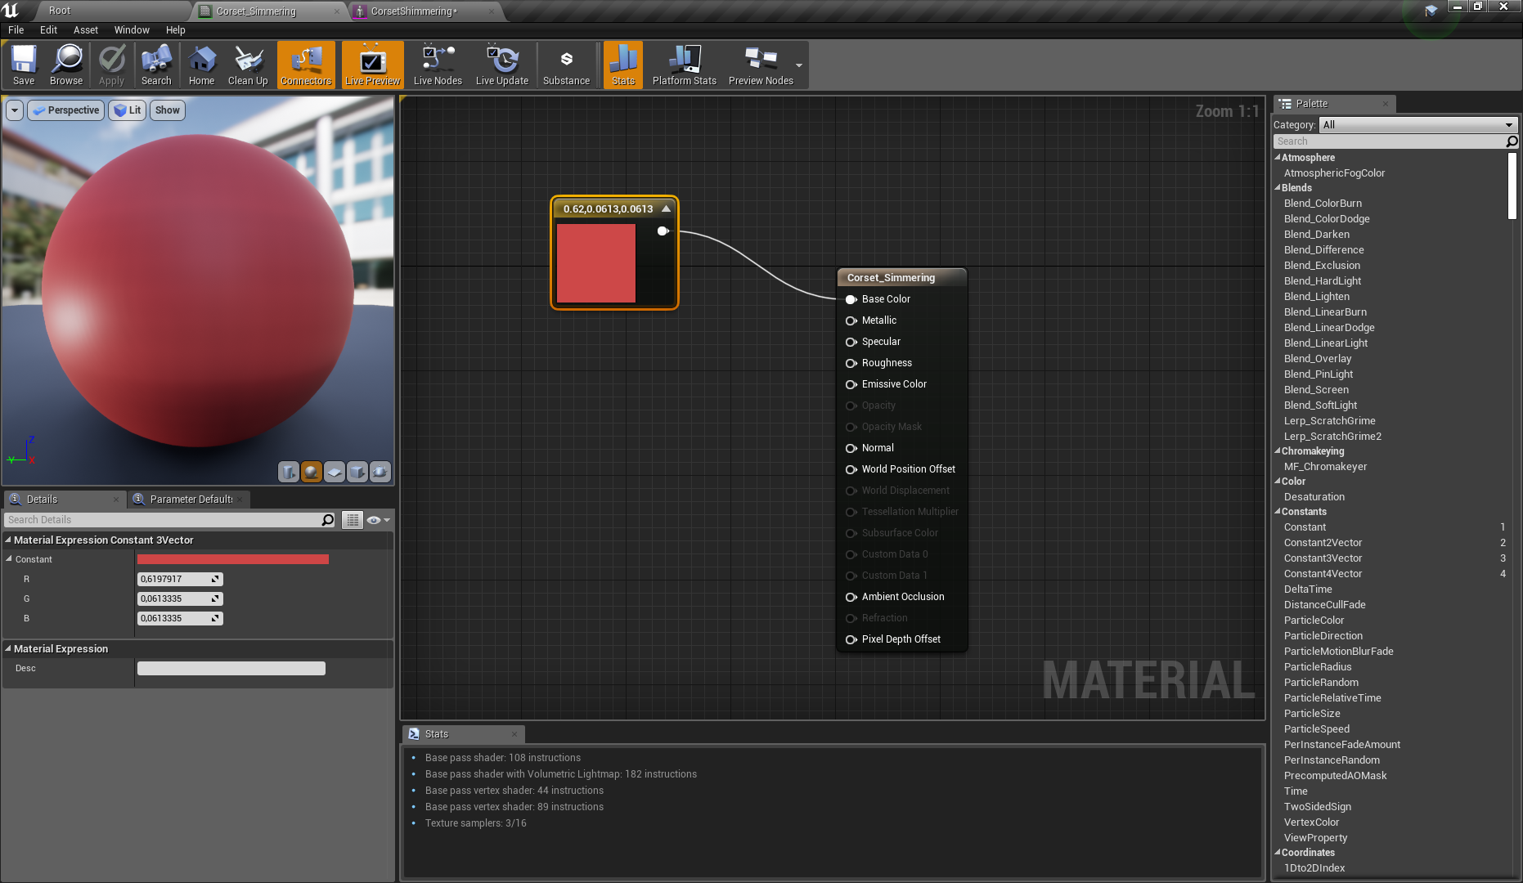This screenshot has width=1523, height=883.
Task: Open the palette Category dropdown
Action: 1418,125
